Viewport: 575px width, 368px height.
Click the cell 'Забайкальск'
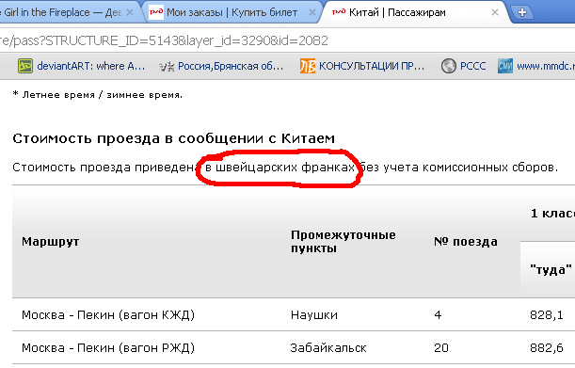pos(328,348)
